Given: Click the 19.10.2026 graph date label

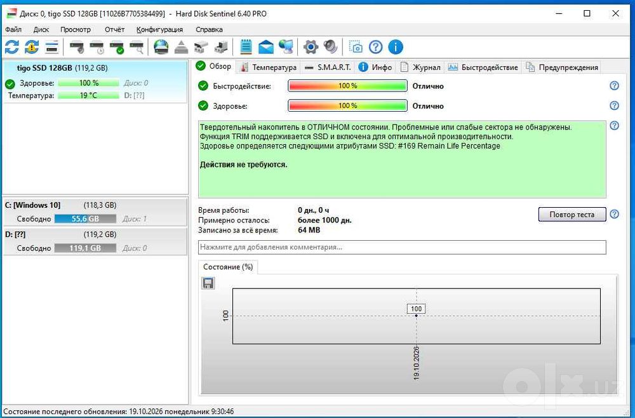Looking at the screenshot, I should coord(417,363).
